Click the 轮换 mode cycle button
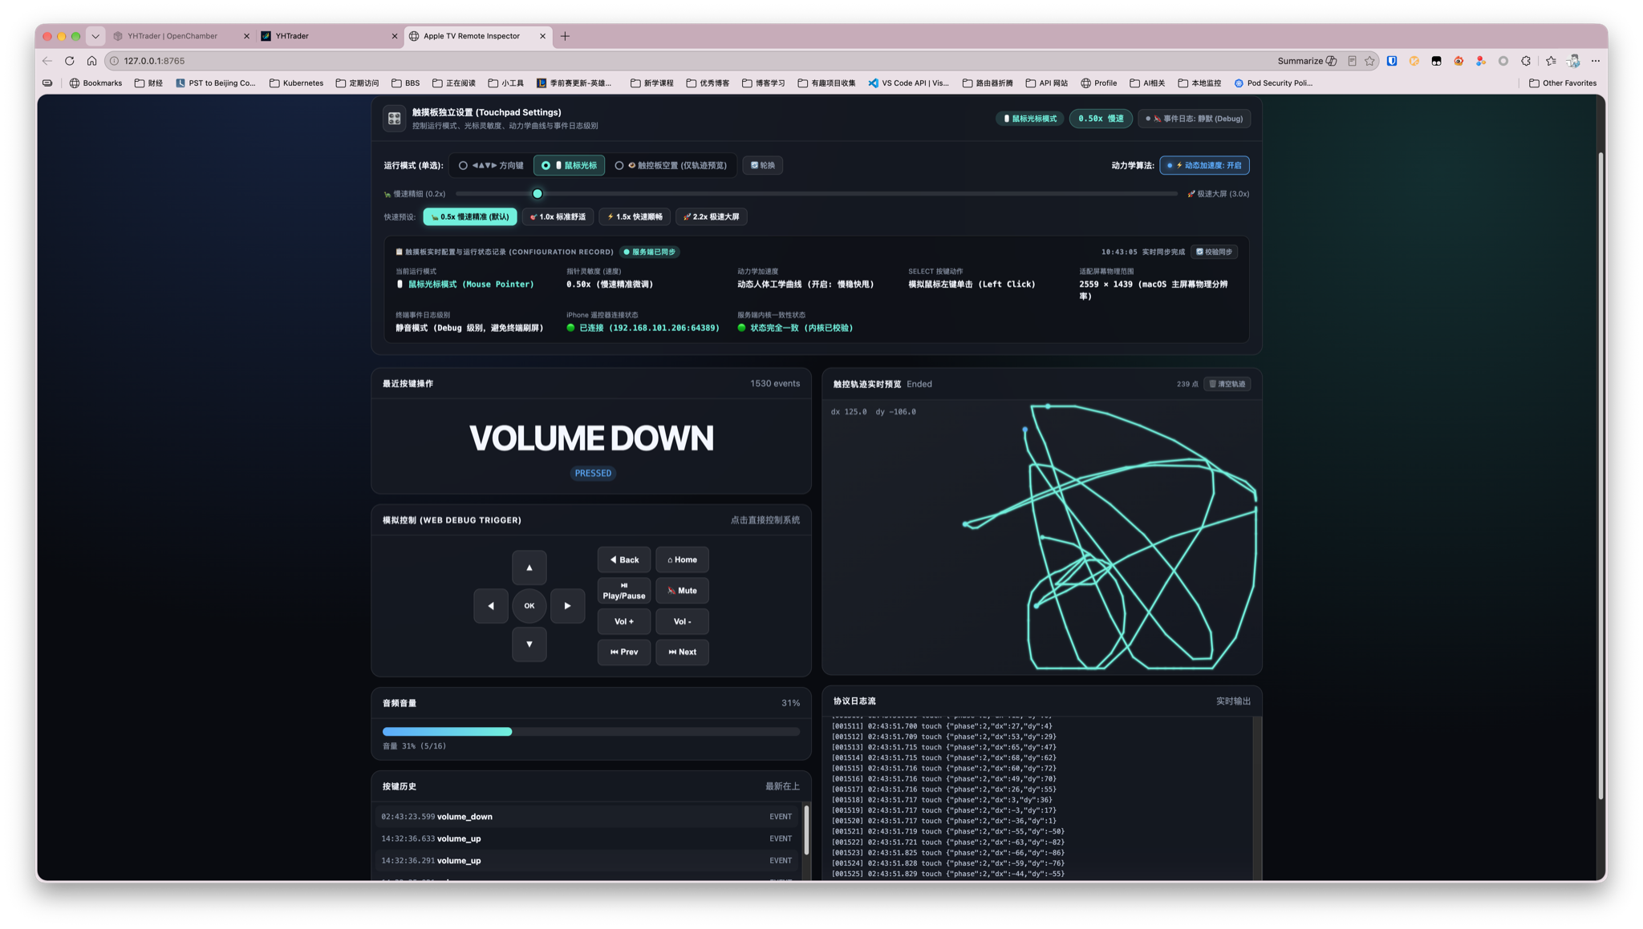Screen dimensions: 1643x929 point(762,165)
